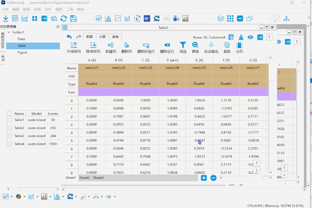Click the search table icon beside Rows count
The width and height of the screenshot is (312, 208).
coord(231,37)
